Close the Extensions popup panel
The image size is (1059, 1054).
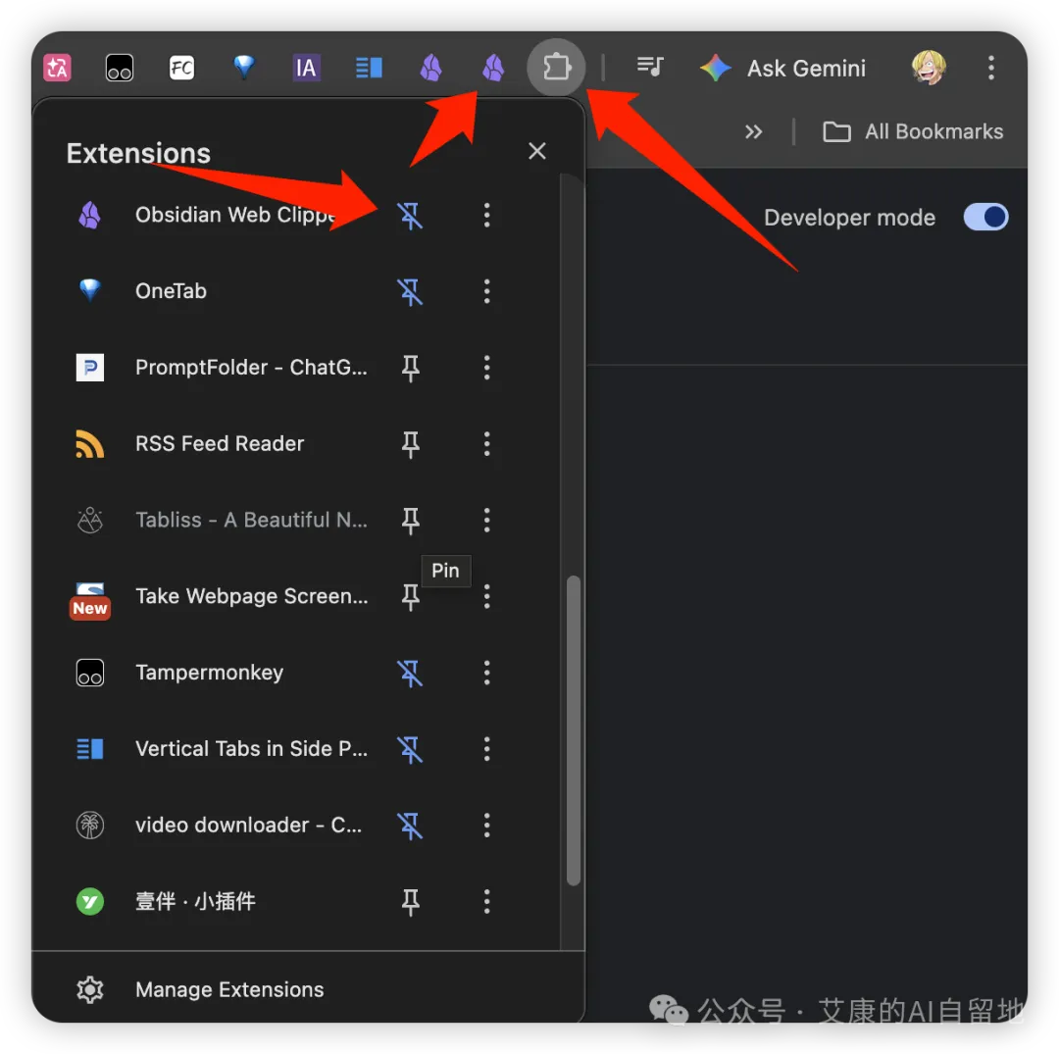(536, 151)
